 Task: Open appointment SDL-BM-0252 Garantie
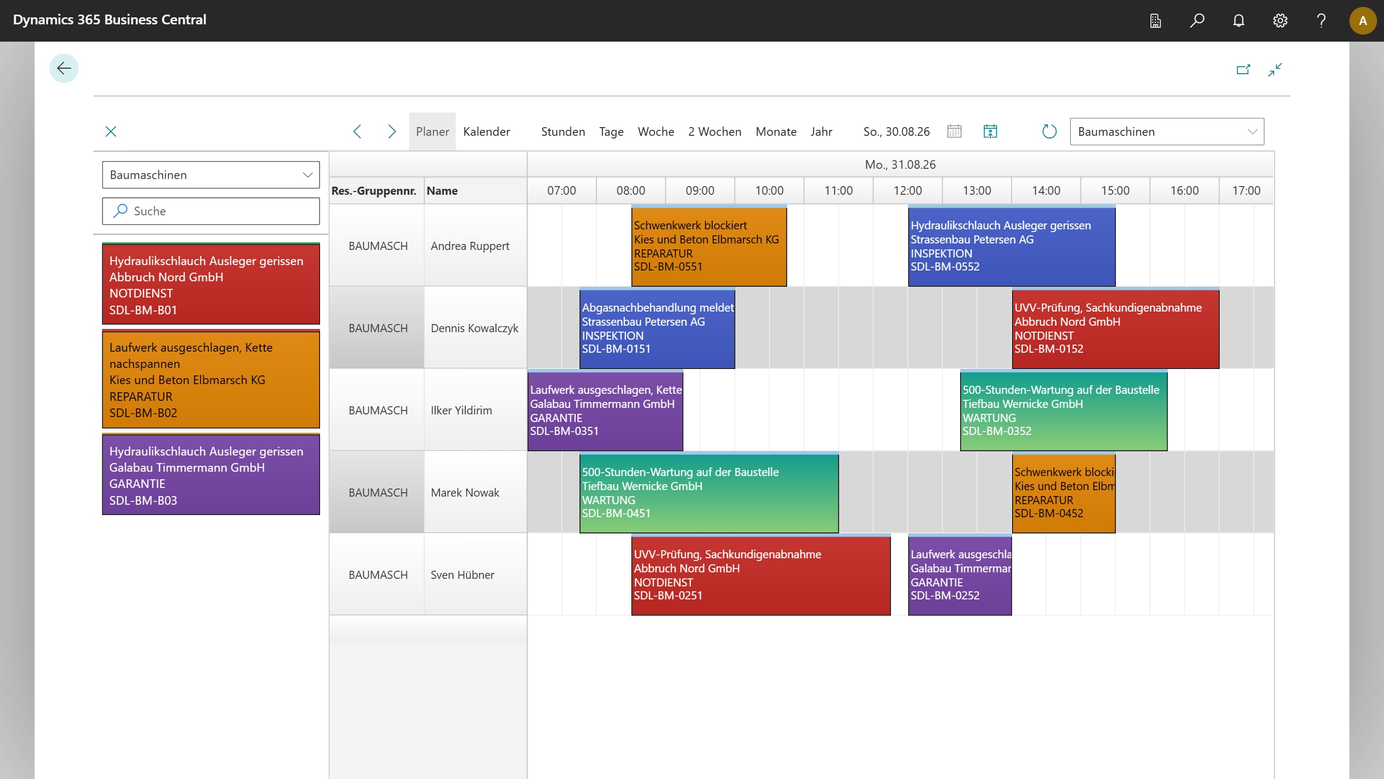click(x=960, y=575)
